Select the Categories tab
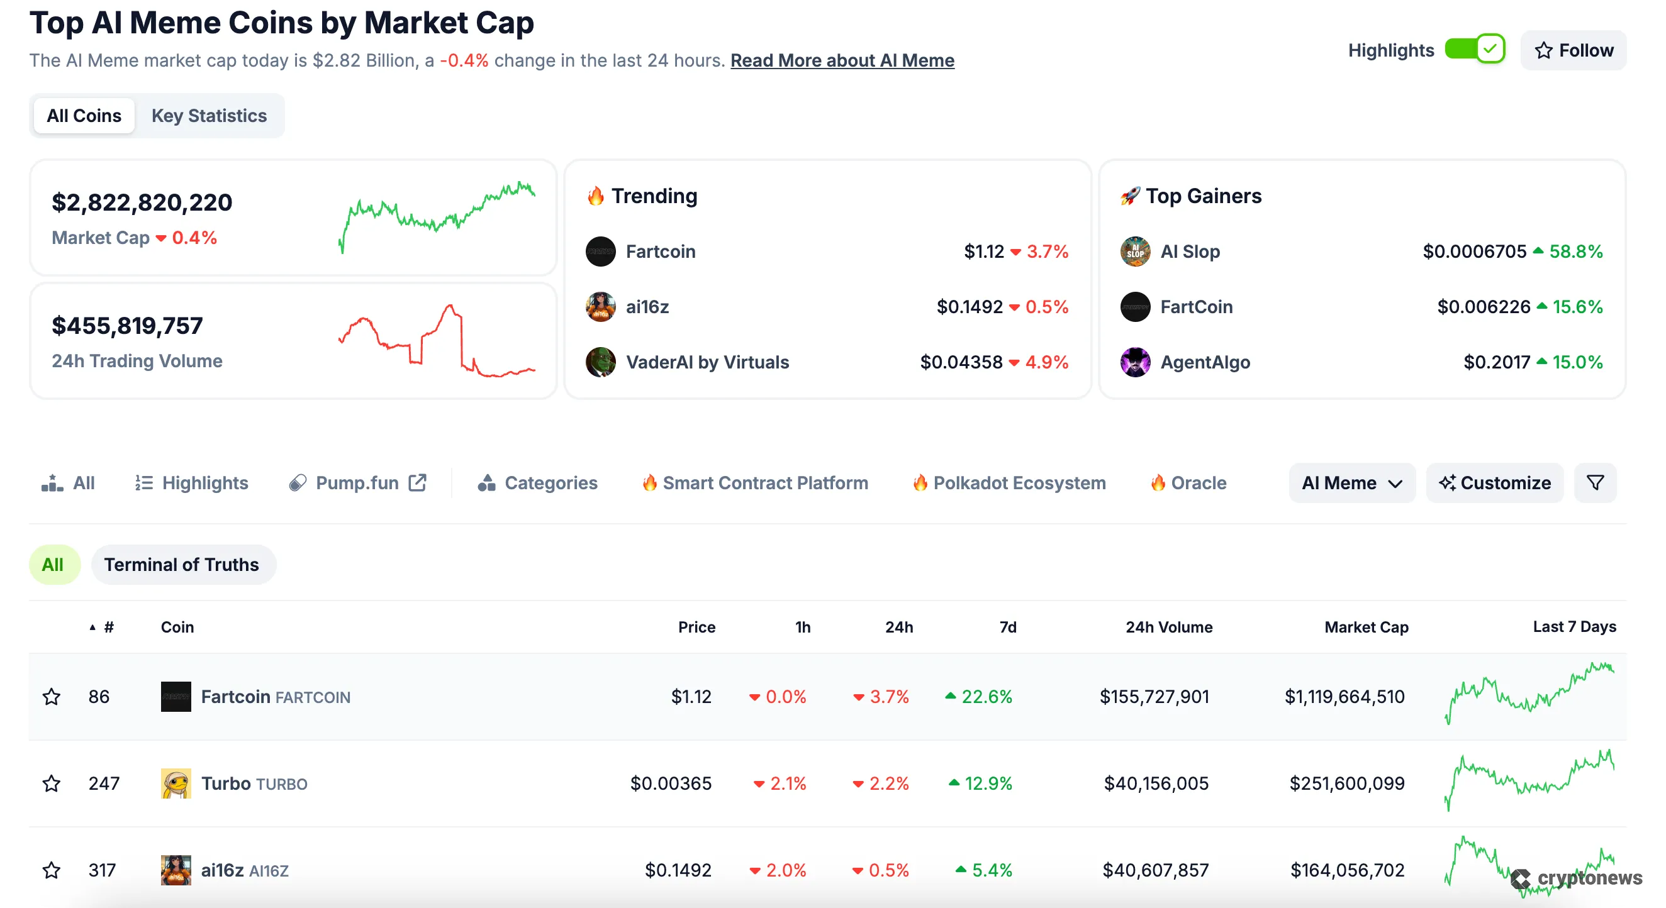 point(537,483)
